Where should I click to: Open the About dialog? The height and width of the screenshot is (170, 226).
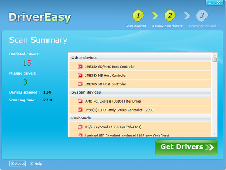18,163
